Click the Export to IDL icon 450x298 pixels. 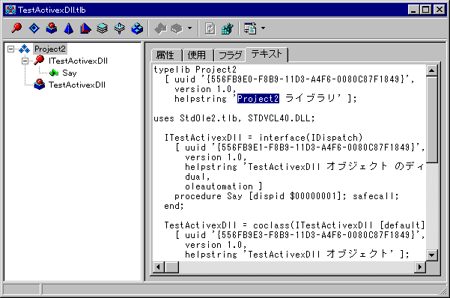click(x=250, y=28)
